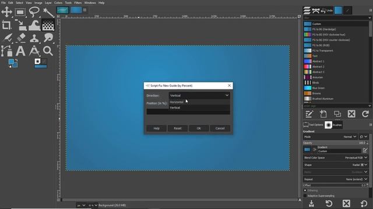The image size is (373, 209).
Task: Select the Crop tool
Action: [x=6, y=24]
